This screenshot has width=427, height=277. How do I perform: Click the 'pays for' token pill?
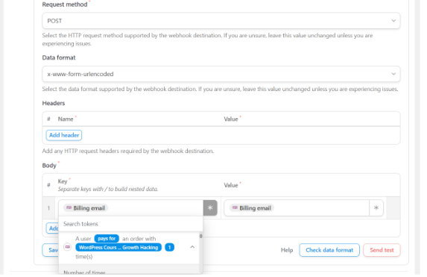click(x=107, y=238)
